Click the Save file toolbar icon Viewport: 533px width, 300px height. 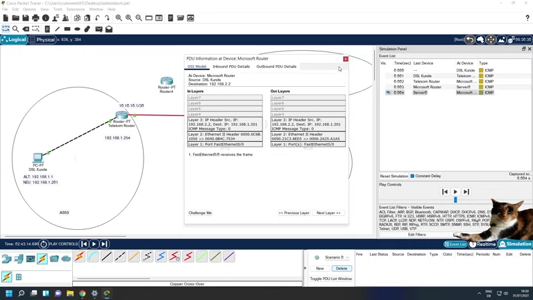(x=26, y=18)
